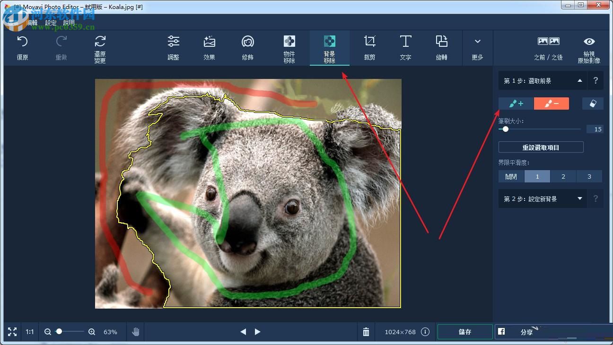The width and height of the screenshot is (613, 345).
Task: Click the 儲存 (Save) button
Action: click(x=465, y=332)
